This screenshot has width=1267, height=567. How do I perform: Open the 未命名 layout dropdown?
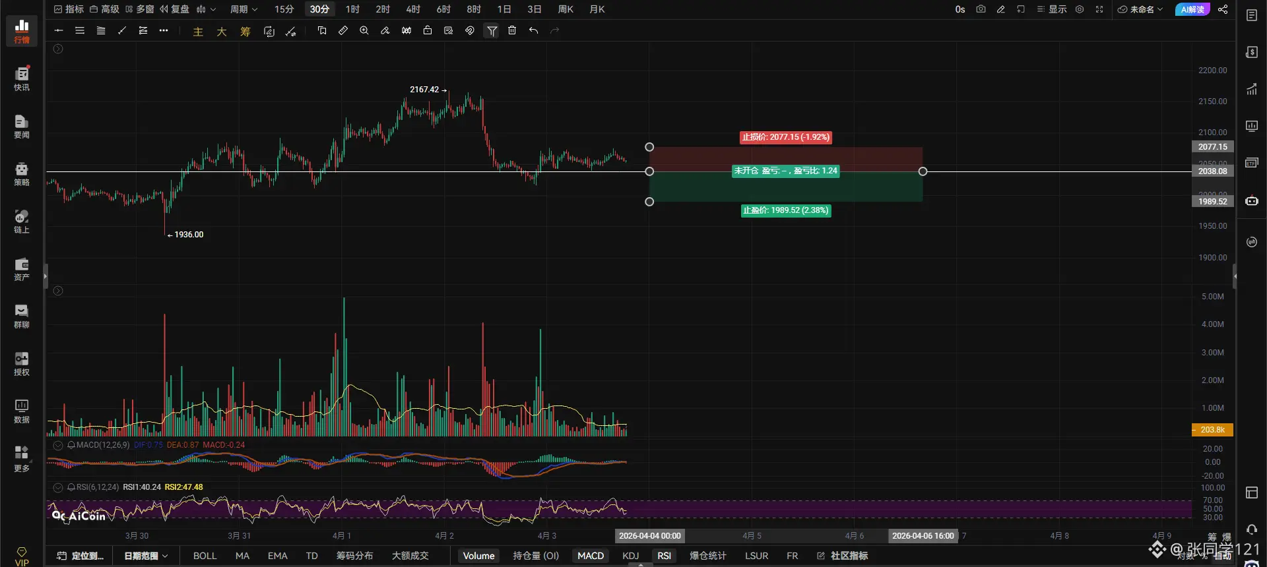coord(1140,9)
